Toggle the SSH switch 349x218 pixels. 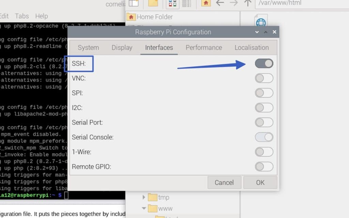click(x=264, y=63)
